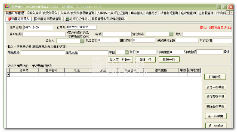The width and height of the screenshot is (237, 132).
Task: Click the computer icon on 订单汇总情况 tab
Action: click(67, 19)
